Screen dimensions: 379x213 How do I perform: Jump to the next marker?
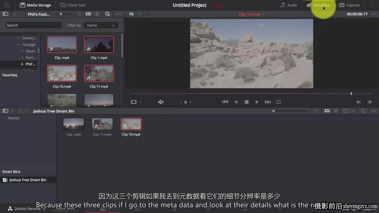pos(190,102)
